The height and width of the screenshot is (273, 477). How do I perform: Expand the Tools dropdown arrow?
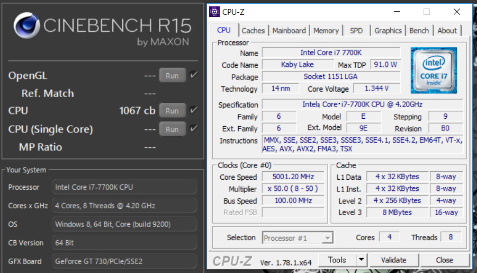point(362,260)
